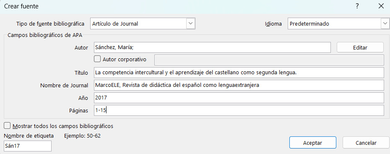Click the Nombre de Journal label
This screenshot has height=154, width=390.
64,86
